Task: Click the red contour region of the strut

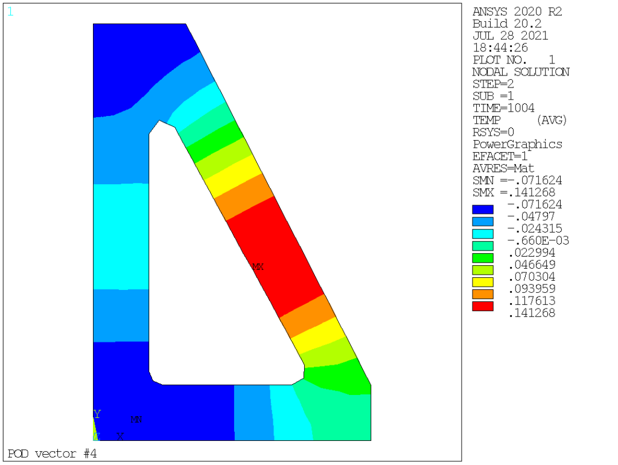Action: pyautogui.click(x=276, y=257)
